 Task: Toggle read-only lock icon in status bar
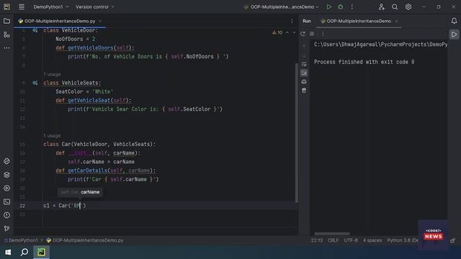453,240
